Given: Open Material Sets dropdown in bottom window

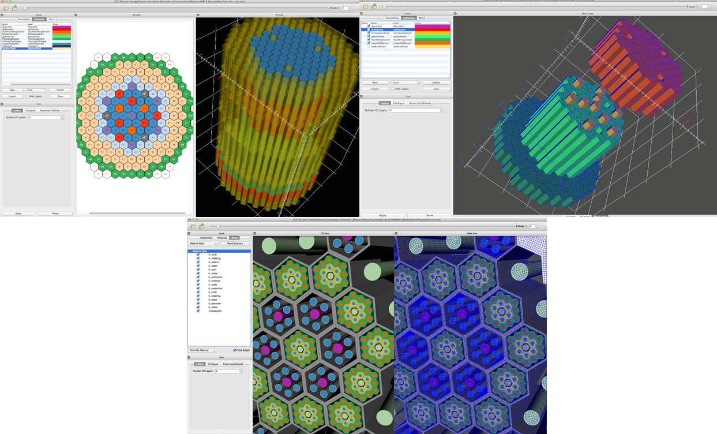Looking at the screenshot, I should [203, 244].
